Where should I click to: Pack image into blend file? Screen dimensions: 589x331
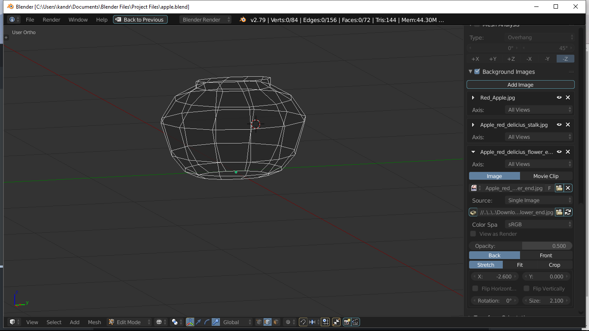pyautogui.click(x=473, y=212)
